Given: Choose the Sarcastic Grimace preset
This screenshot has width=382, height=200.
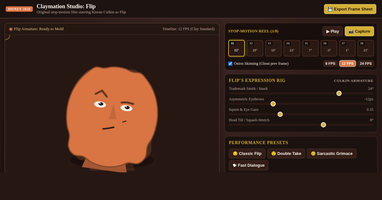Looking at the screenshot, I should 332,154.
